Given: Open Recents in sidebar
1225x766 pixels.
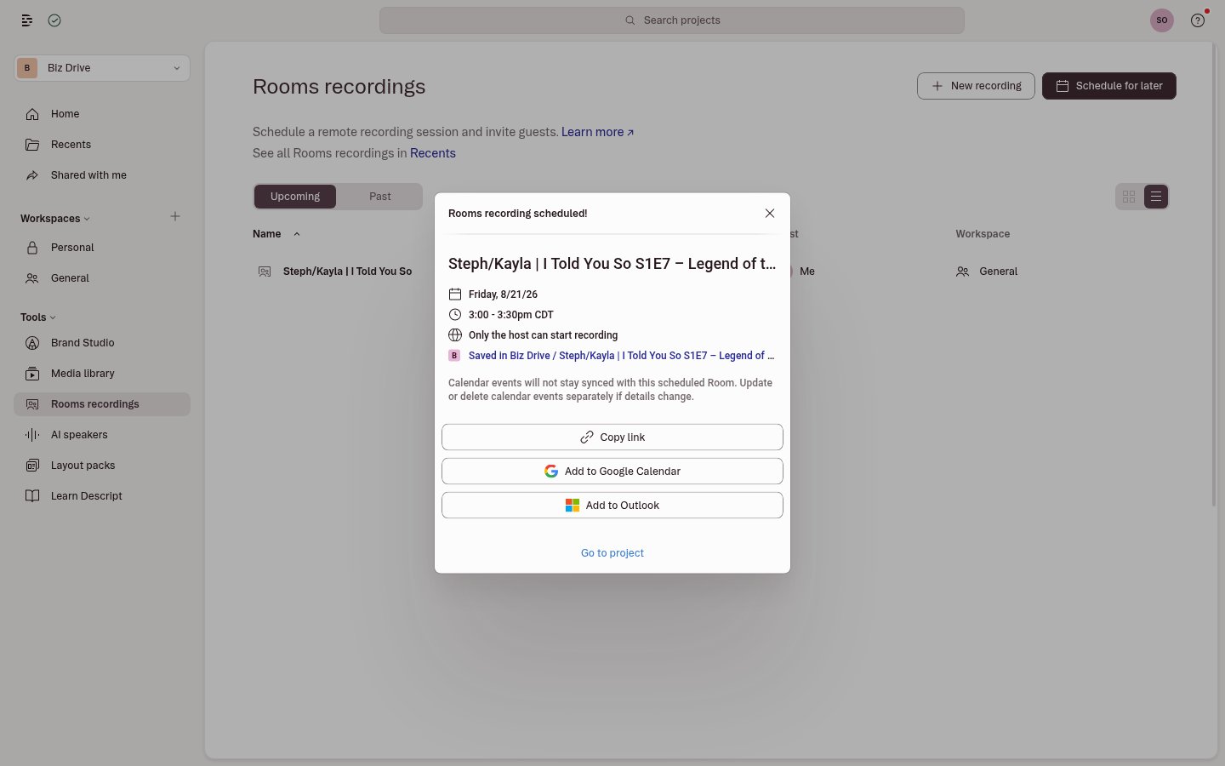Looking at the screenshot, I should tap(102, 145).
